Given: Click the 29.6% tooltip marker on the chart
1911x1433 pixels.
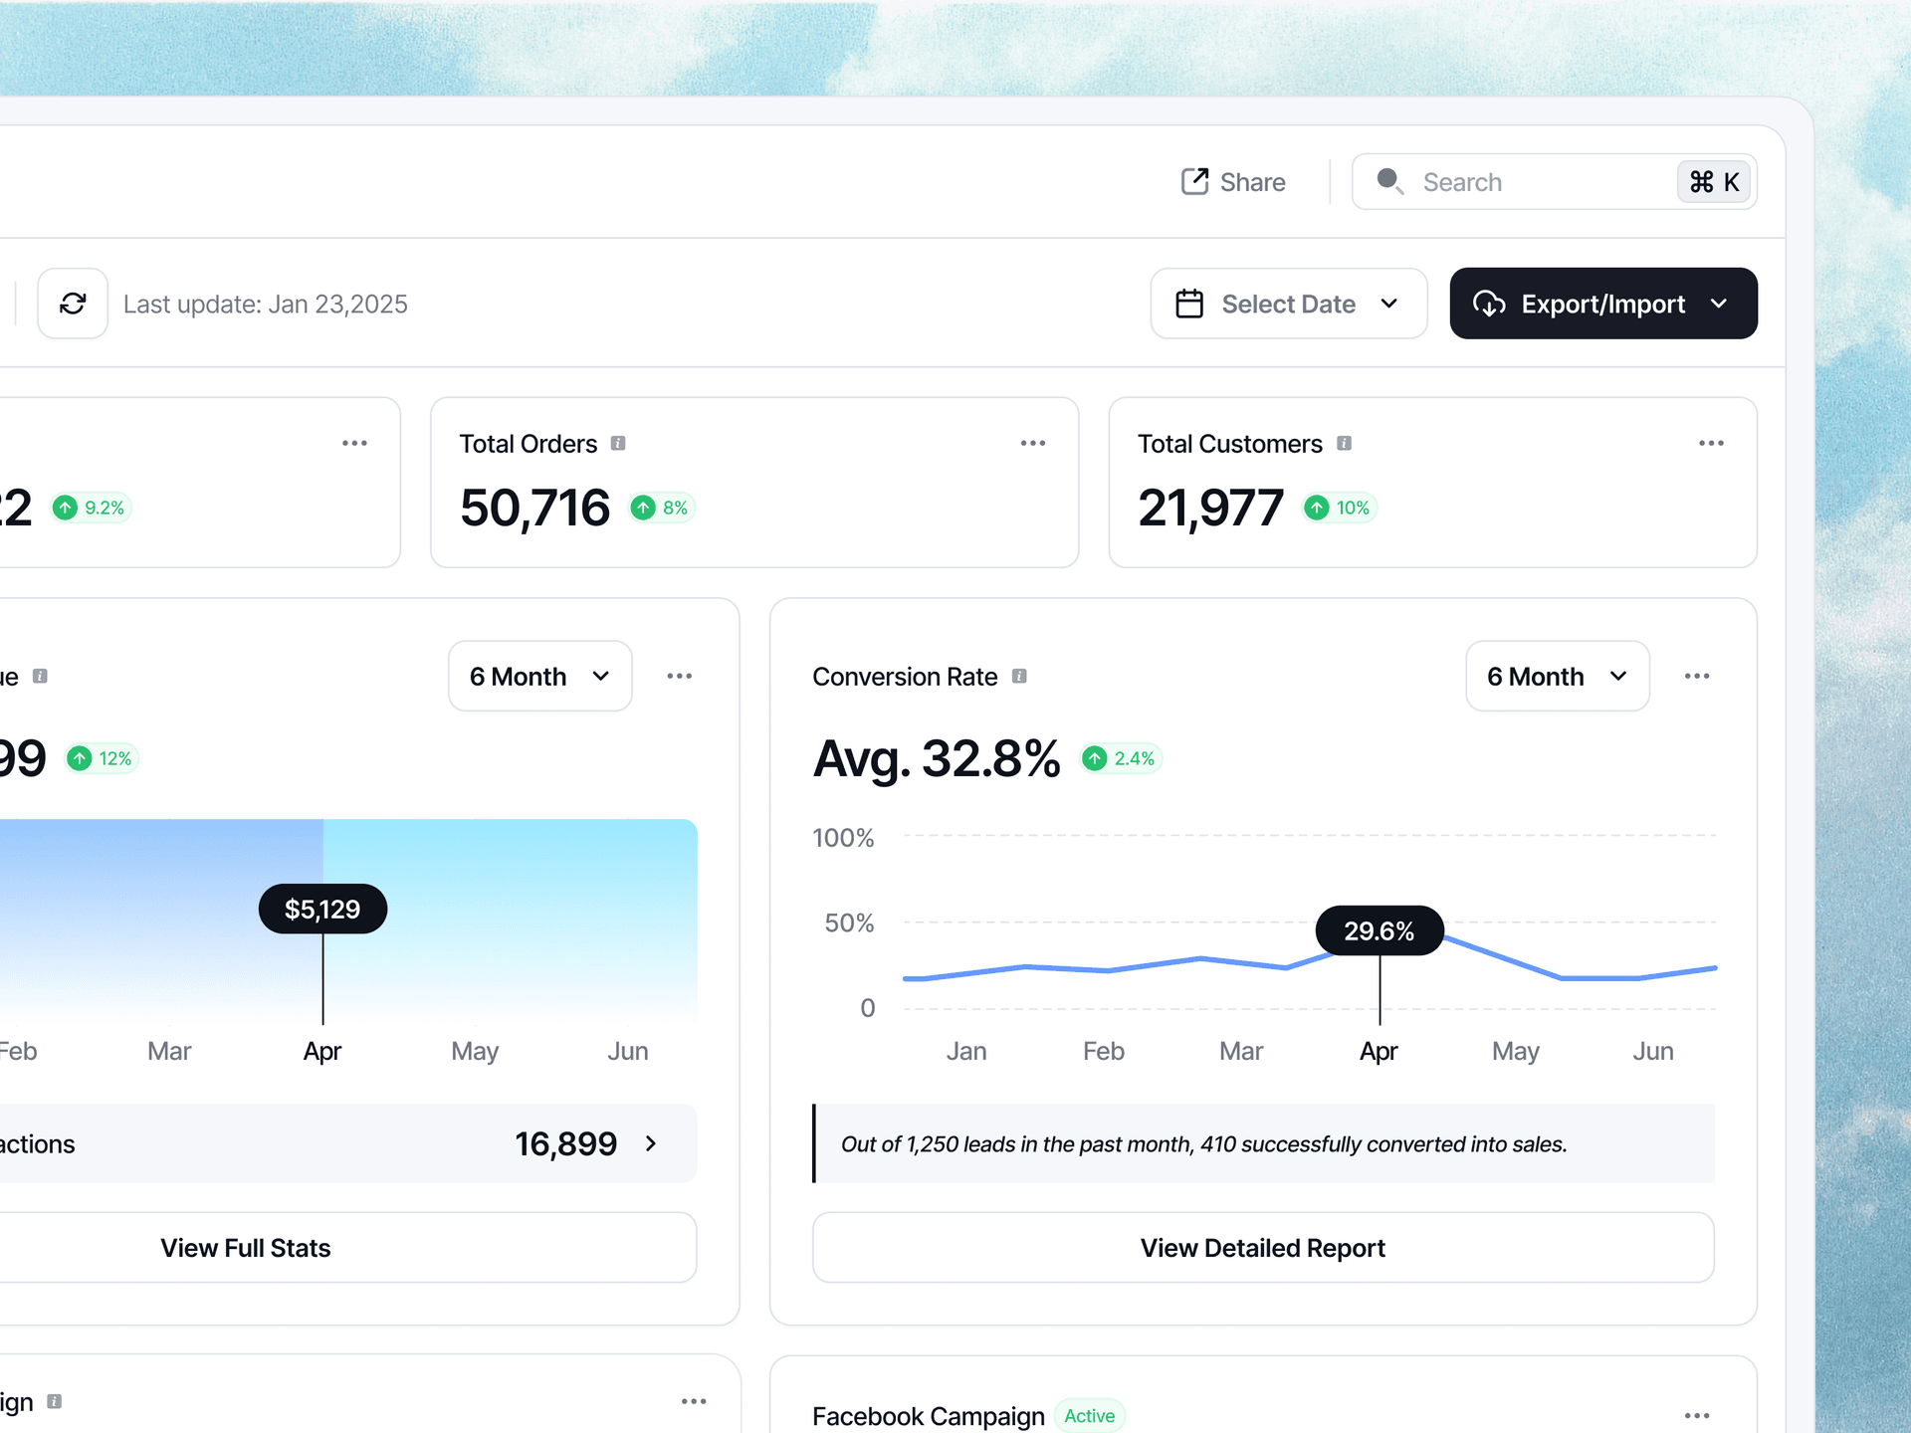Looking at the screenshot, I should pyautogui.click(x=1380, y=930).
